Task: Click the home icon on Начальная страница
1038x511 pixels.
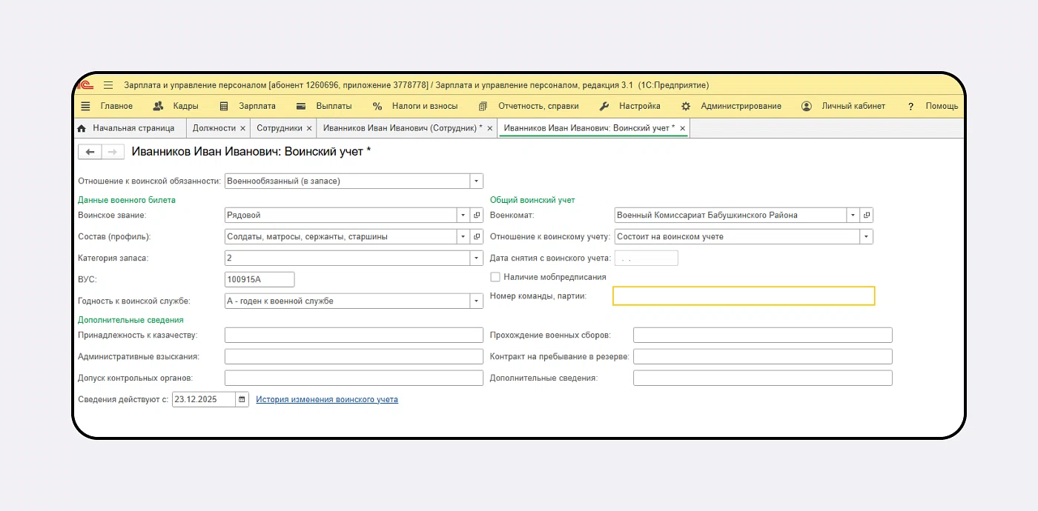Action: tap(82, 128)
